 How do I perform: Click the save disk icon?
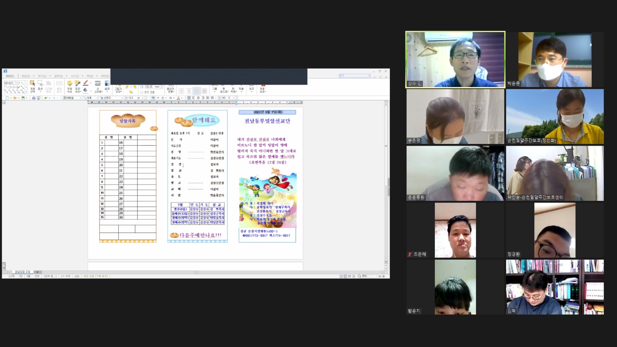click(23, 98)
